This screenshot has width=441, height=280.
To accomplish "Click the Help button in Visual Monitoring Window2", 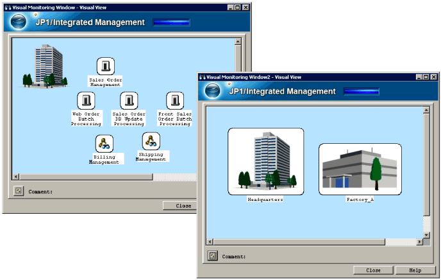I will pyautogui.click(x=415, y=270).
